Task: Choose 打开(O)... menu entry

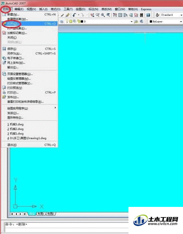Action: click(x=30, y=23)
